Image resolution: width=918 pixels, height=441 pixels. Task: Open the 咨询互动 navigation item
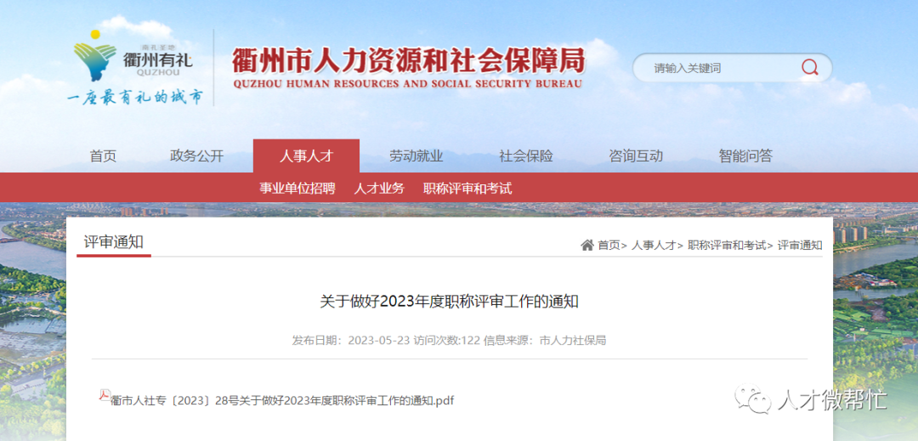pyautogui.click(x=636, y=156)
